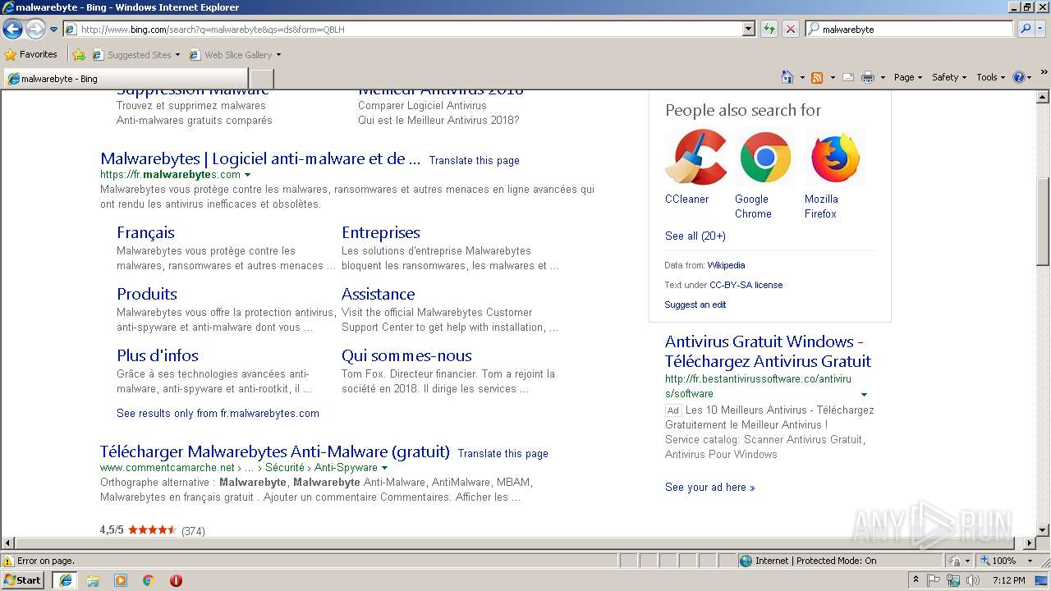Viewport: 1051px width, 591px height.
Task: Open the Français sitelink
Action: pyautogui.click(x=145, y=232)
